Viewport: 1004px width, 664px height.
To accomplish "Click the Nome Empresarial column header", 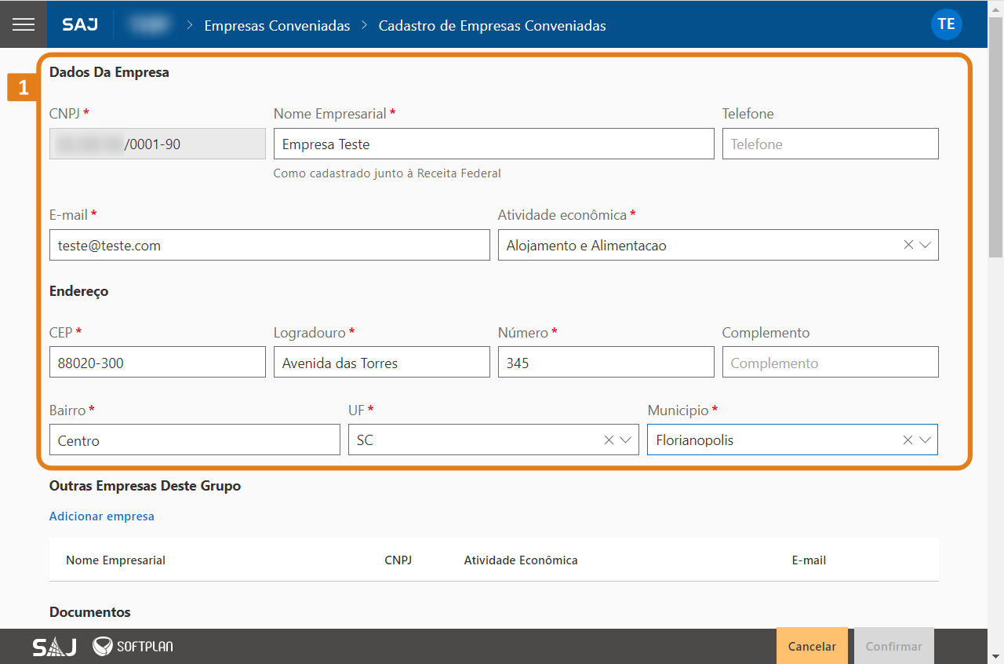I will [x=115, y=560].
